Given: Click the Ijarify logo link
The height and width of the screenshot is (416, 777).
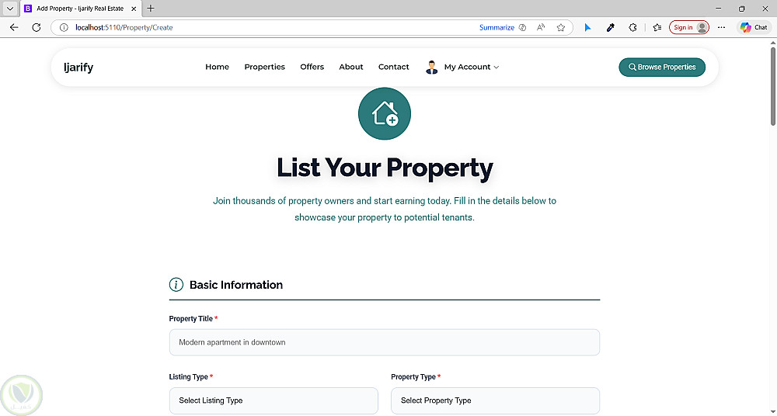Looking at the screenshot, I should 78,68.
